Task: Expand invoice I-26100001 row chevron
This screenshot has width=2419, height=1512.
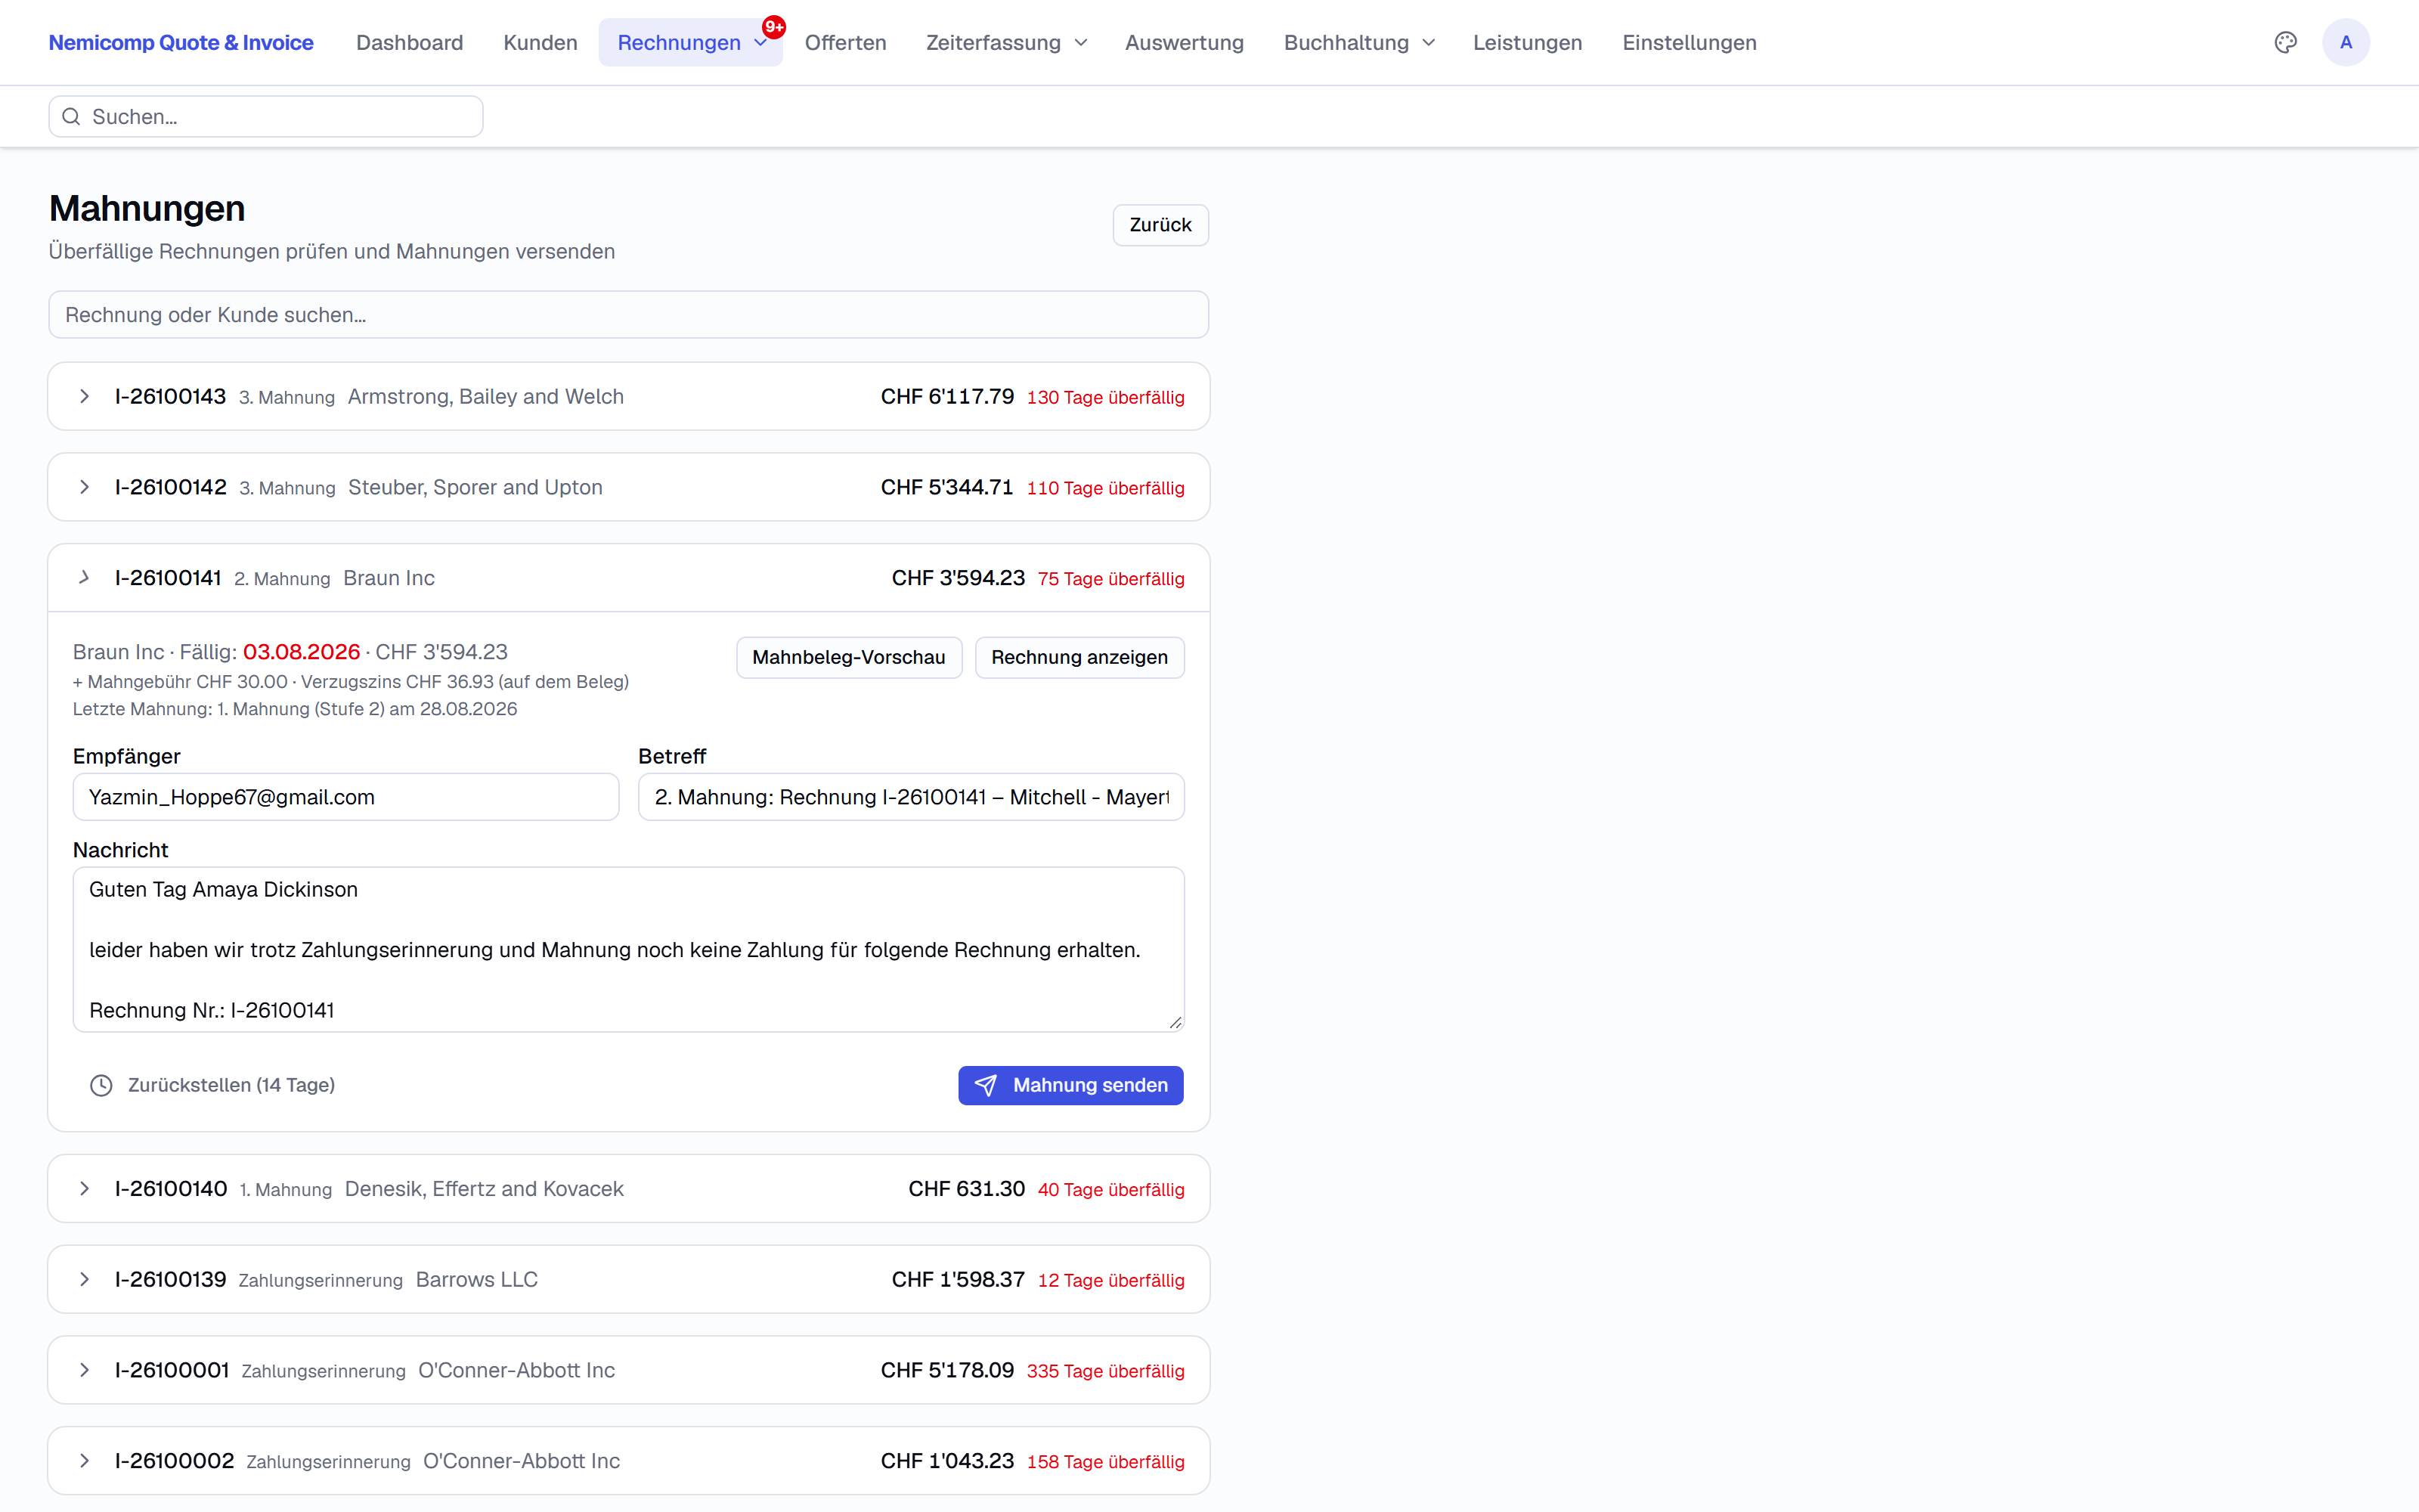Action: pos(85,1370)
